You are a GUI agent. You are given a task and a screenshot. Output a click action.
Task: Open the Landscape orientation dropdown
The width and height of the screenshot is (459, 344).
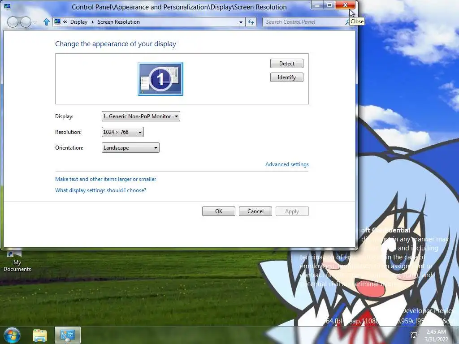(x=130, y=148)
